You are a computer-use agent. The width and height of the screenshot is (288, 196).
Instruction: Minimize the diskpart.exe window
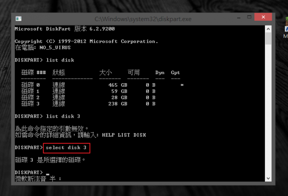[x=239, y=18]
